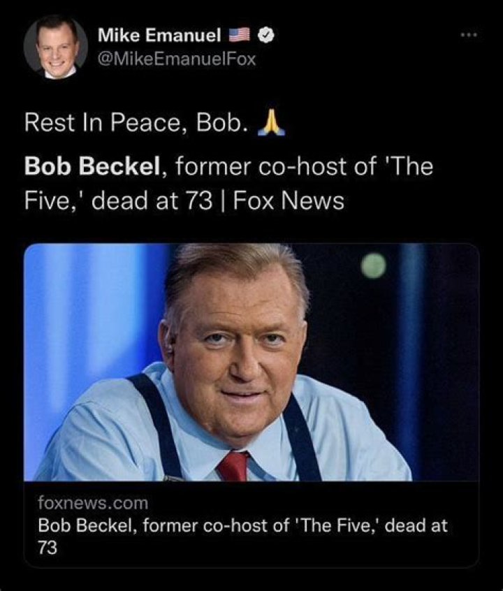Click the green light spot in photo background
Image resolution: width=503 pixels, height=591 pixels.
pos(374,265)
